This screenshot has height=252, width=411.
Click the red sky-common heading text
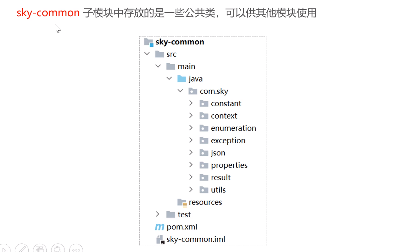coord(48,13)
